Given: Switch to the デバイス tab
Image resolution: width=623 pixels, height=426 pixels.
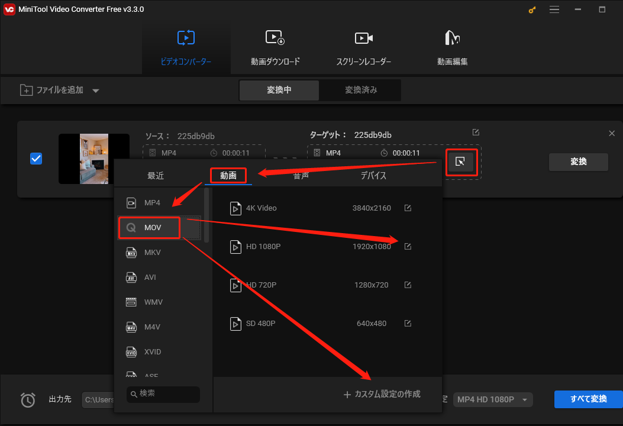Looking at the screenshot, I should [x=373, y=175].
